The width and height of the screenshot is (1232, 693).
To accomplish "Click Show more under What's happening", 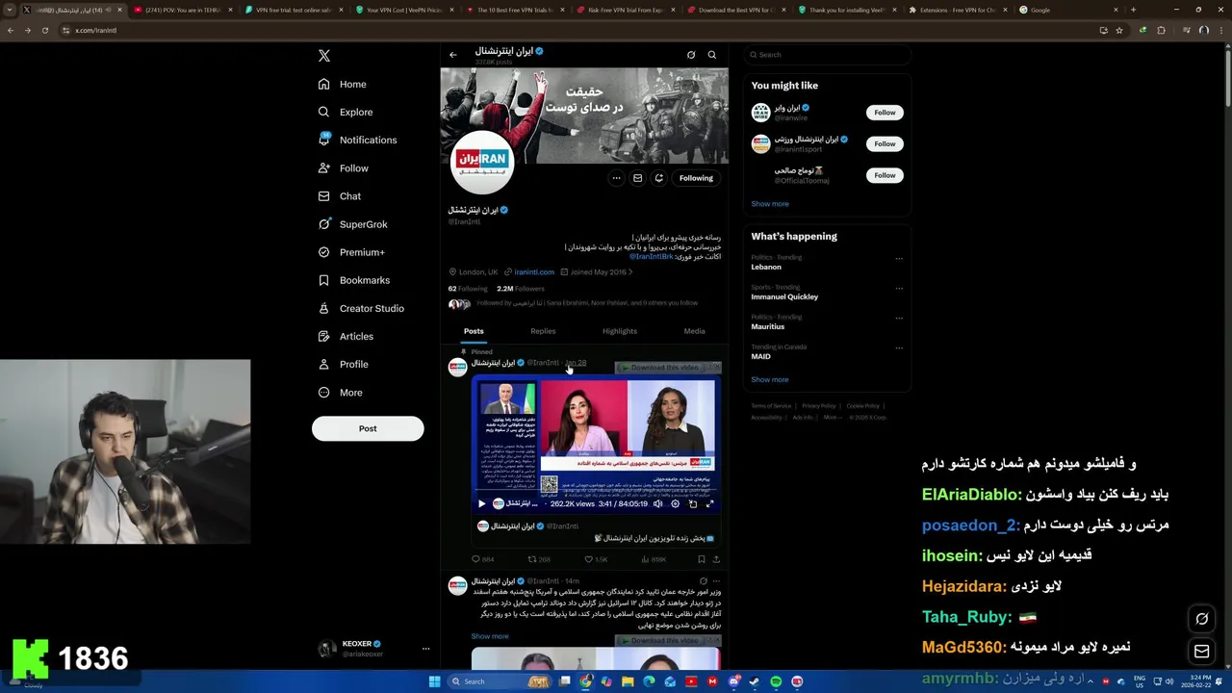I will (770, 379).
